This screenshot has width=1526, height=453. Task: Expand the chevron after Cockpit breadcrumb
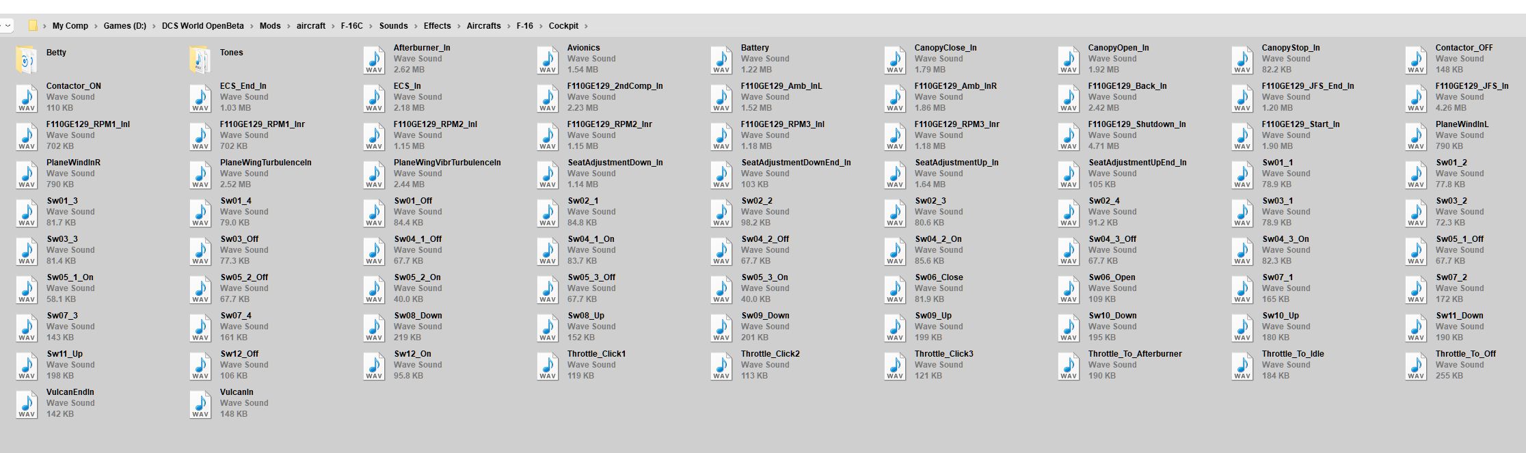[586, 26]
